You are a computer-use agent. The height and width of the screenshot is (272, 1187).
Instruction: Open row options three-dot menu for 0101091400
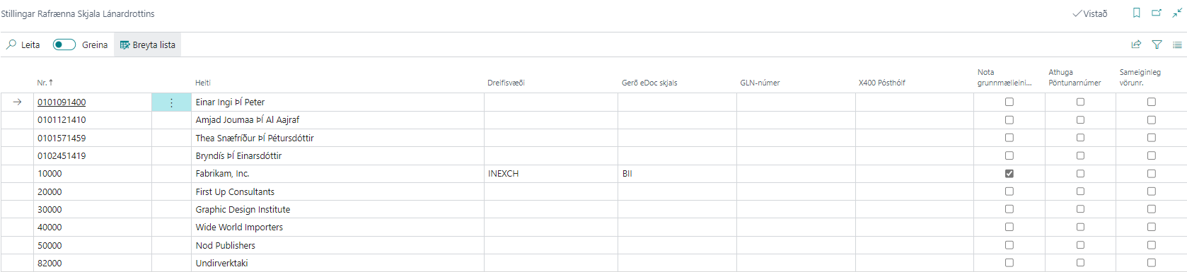pos(171,102)
